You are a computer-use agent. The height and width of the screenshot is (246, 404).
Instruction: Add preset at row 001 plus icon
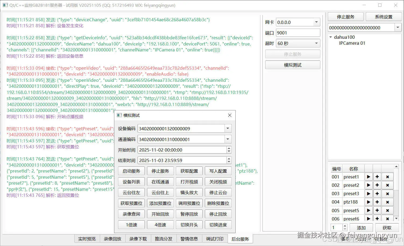click(x=377, y=177)
